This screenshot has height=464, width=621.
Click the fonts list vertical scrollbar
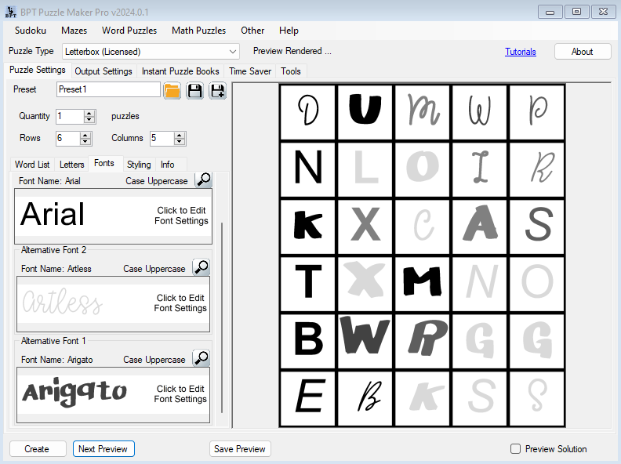click(x=223, y=314)
